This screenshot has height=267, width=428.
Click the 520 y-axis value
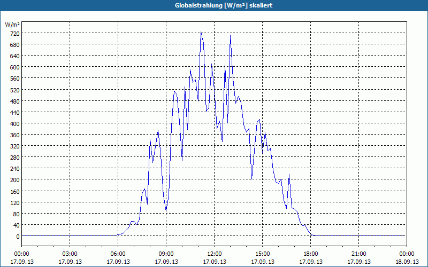pos(15,90)
